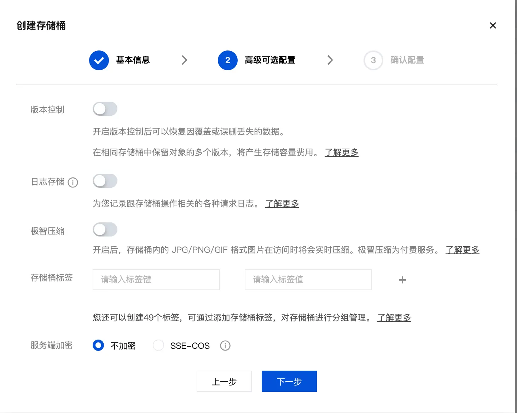Click the chevron arrow after 高级可选配置
517x413 pixels.
pos(330,60)
